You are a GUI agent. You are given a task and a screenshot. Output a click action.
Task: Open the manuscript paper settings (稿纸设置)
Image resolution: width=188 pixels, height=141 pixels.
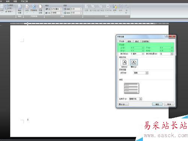click(20, 9)
